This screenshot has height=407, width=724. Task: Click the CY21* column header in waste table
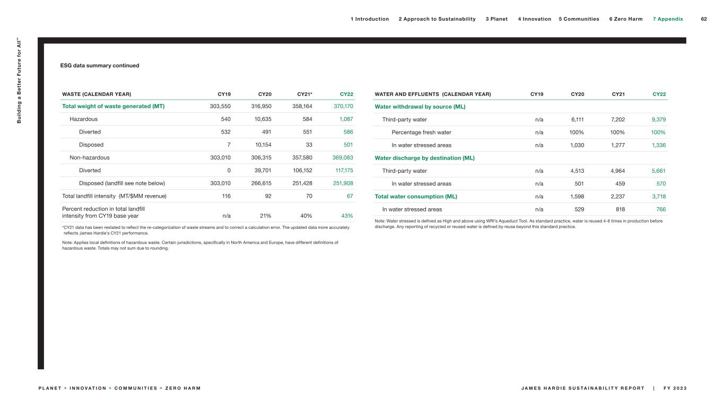(x=304, y=94)
